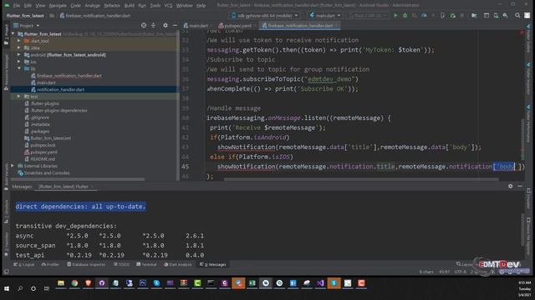Open the Profiler tool window

(x=50, y=264)
